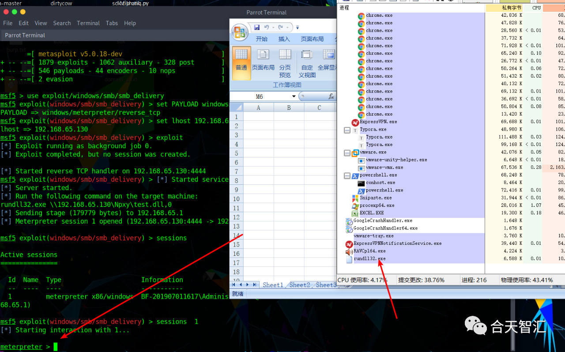The image size is (565, 352).
Task: Open the terminal File menu
Action: 8,23
